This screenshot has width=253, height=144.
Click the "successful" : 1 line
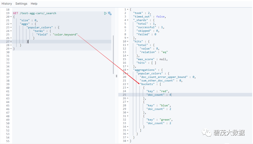click(x=150, y=27)
